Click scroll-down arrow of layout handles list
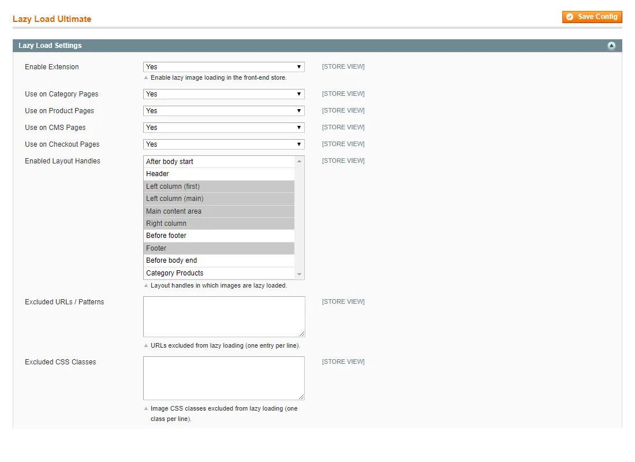 [x=299, y=274]
